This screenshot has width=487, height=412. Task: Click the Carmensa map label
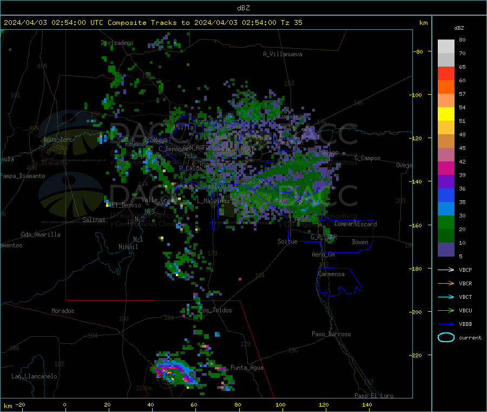(x=331, y=274)
